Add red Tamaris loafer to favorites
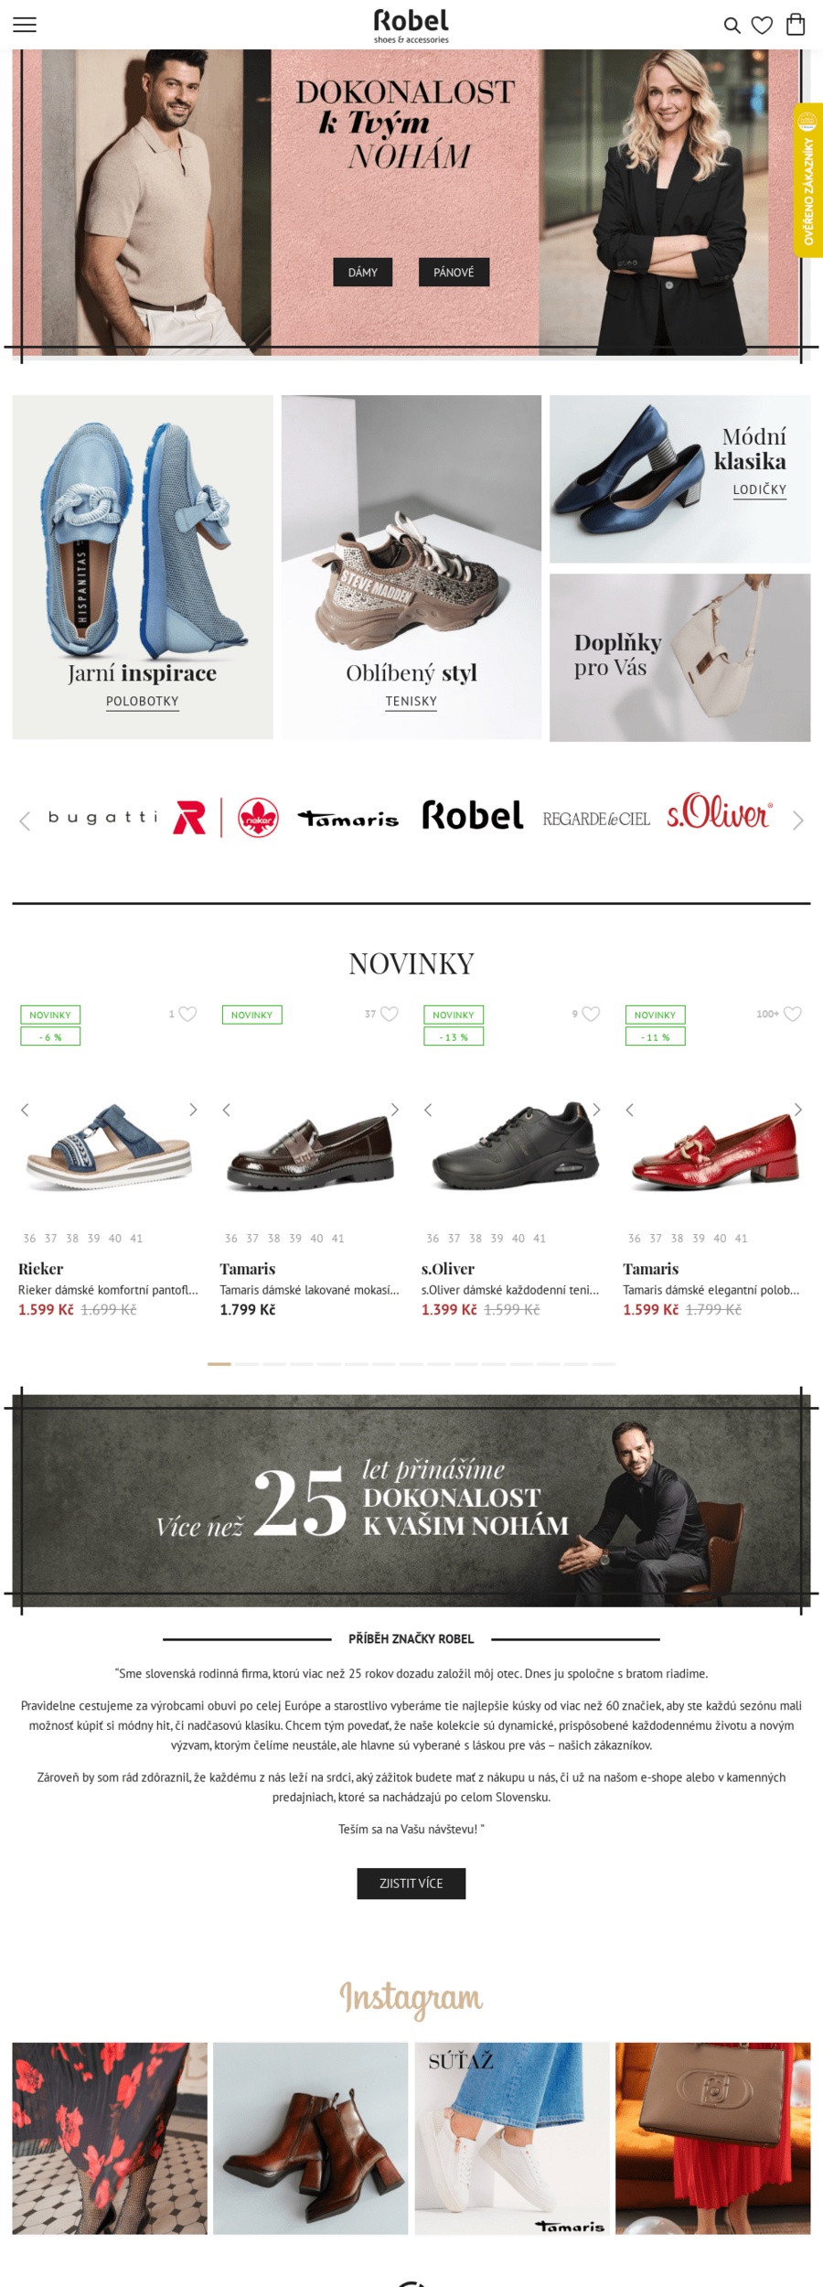Screen dimensions: 823x2287 pyautogui.click(x=793, y=1014)
